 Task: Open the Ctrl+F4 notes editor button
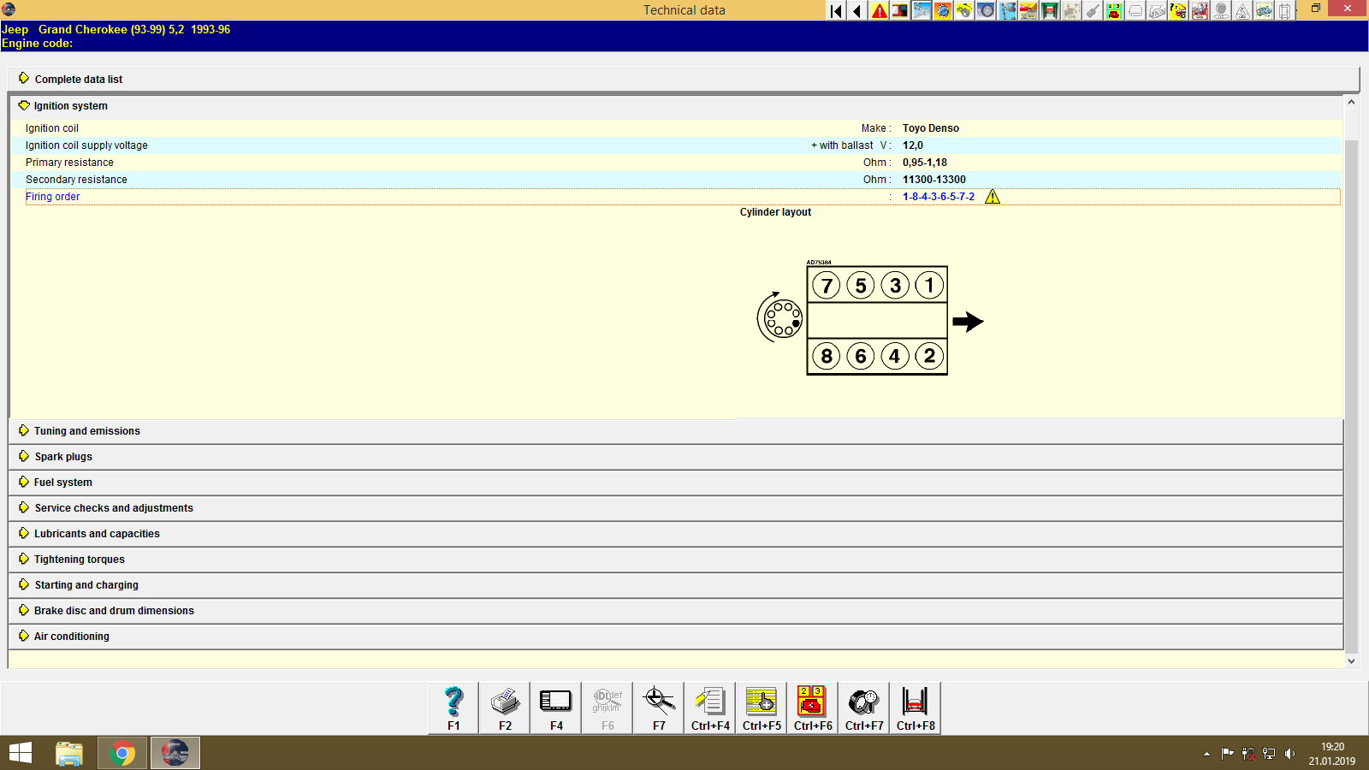pos(710,708)
